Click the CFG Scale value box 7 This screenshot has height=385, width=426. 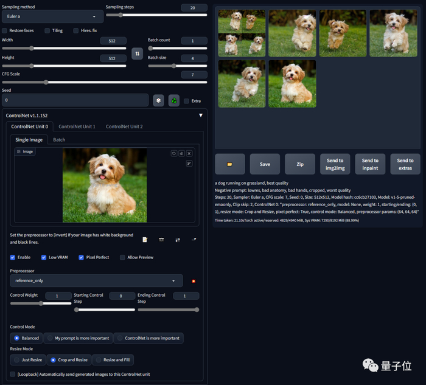tap(194, 75)
